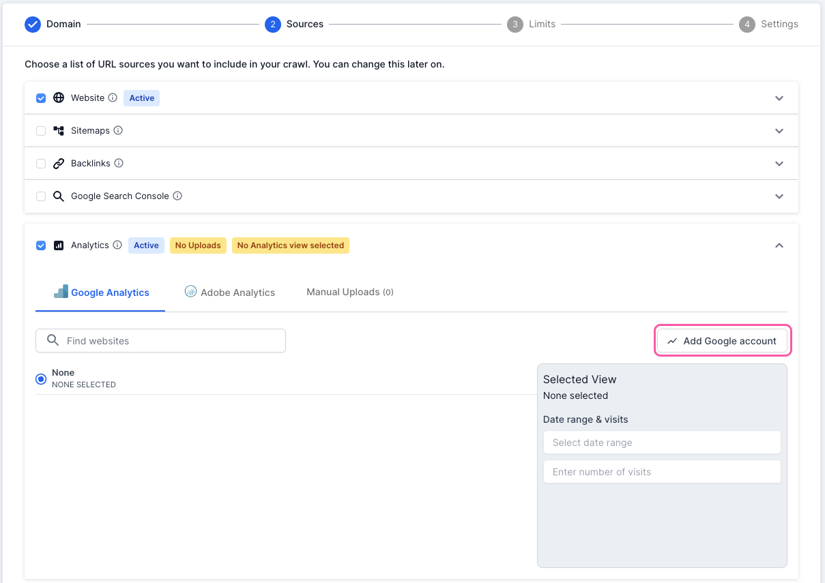
Task: Expand the Google Search Console chevron
Action: [x=779, y=196]
